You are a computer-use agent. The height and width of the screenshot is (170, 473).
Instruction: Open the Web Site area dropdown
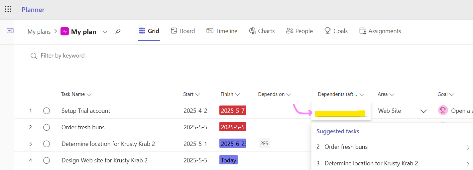(x=423, y=111)
